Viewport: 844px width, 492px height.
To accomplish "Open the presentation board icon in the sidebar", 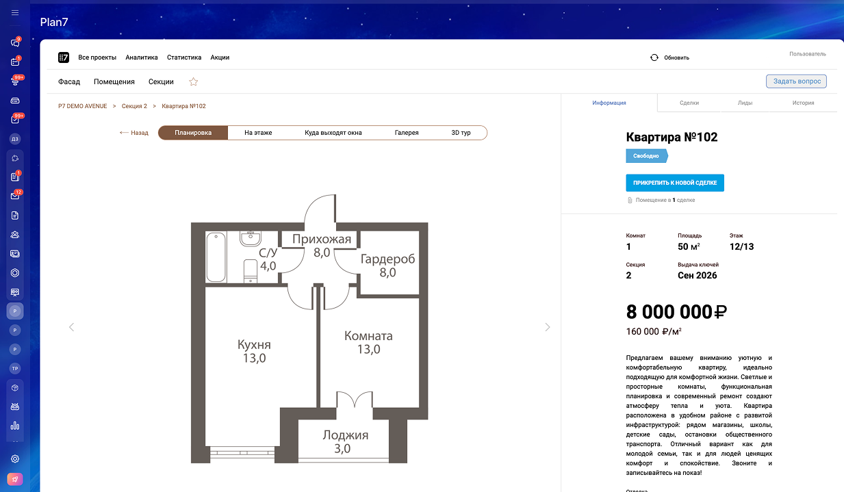I will pyautogui.click(x=15, y=292).
